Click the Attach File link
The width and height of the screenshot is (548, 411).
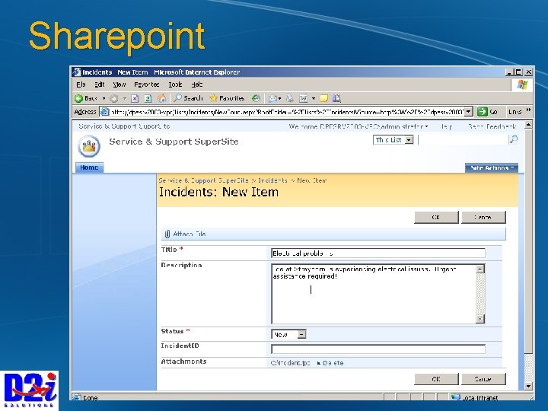coord(189,234)
